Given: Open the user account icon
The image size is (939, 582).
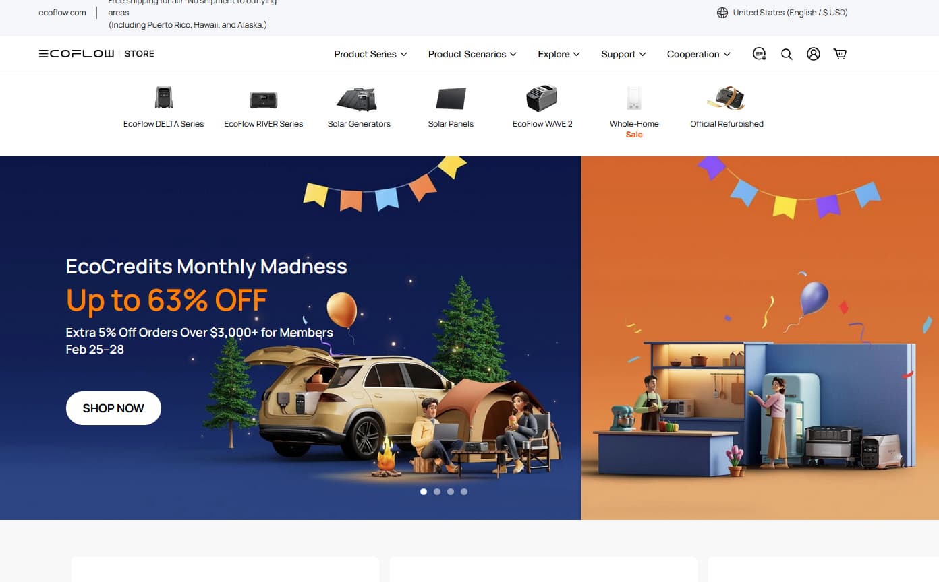Looking at the screenshot, I should pos(814,54).
